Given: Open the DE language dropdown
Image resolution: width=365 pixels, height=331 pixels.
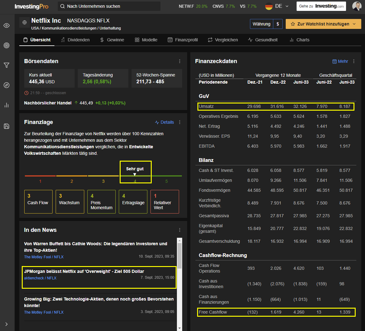Looking at the screenshot, I should pyautogui.click(x=282, y=6).
